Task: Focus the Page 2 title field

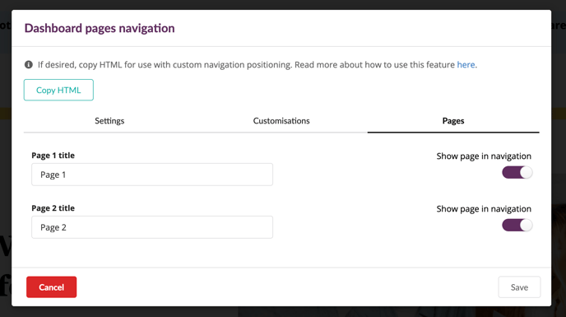Action: click(152, 227)
